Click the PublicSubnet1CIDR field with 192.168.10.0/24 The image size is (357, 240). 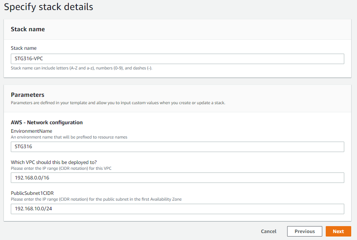[x=178, y=209]
